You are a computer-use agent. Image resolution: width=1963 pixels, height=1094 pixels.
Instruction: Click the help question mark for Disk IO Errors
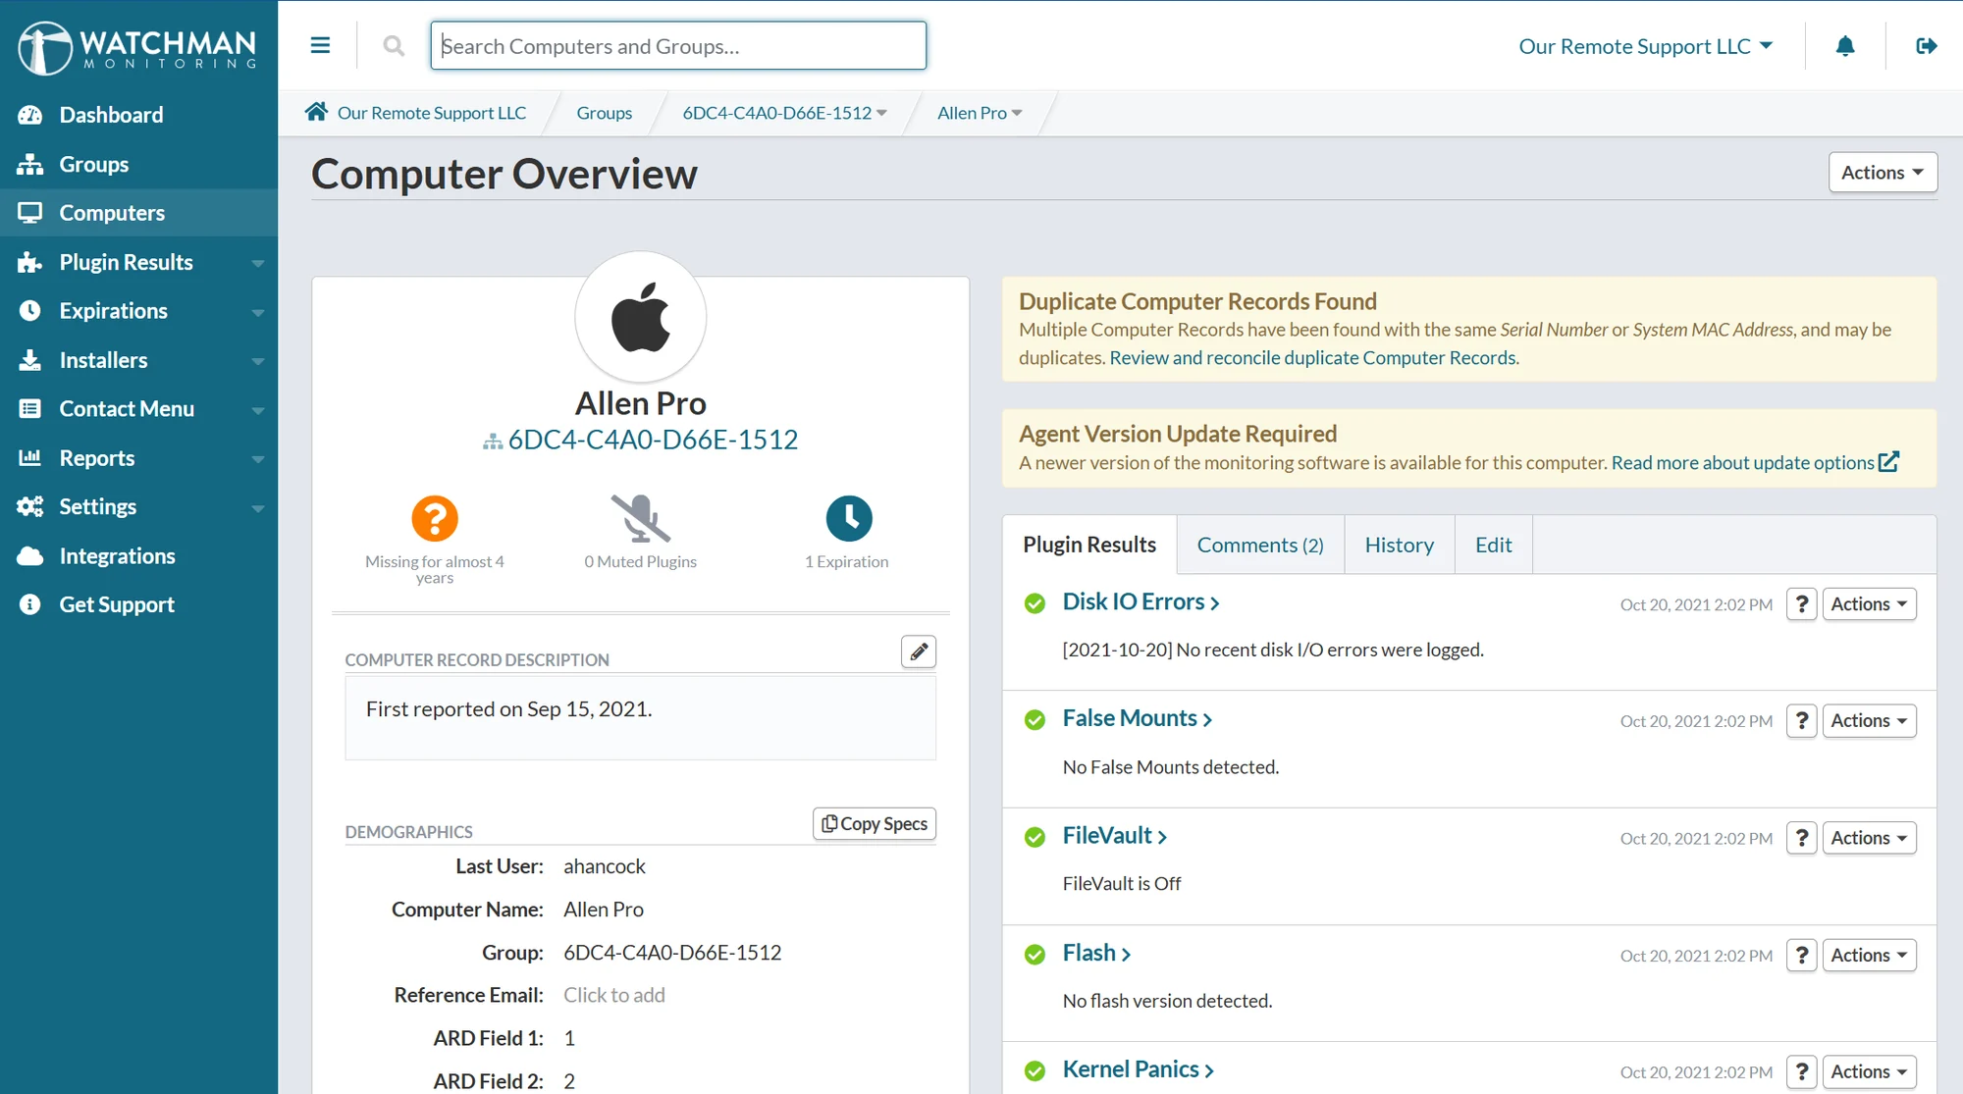tap(1802, 604)
